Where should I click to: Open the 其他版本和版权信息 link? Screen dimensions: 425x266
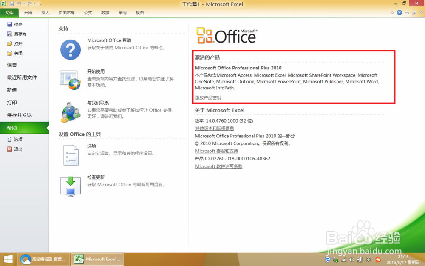(x=214, y=129)
